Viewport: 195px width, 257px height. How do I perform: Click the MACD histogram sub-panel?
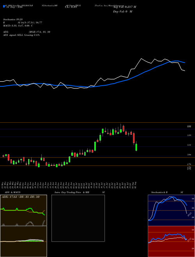click(x=23, y=241)
